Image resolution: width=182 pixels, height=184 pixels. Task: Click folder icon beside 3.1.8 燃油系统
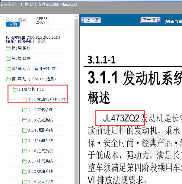[25, 172]
